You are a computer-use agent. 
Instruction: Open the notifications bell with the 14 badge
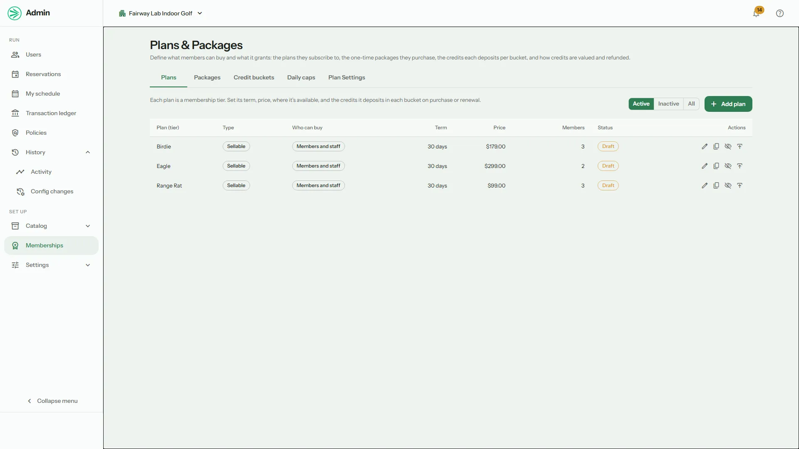pos(756,13)
